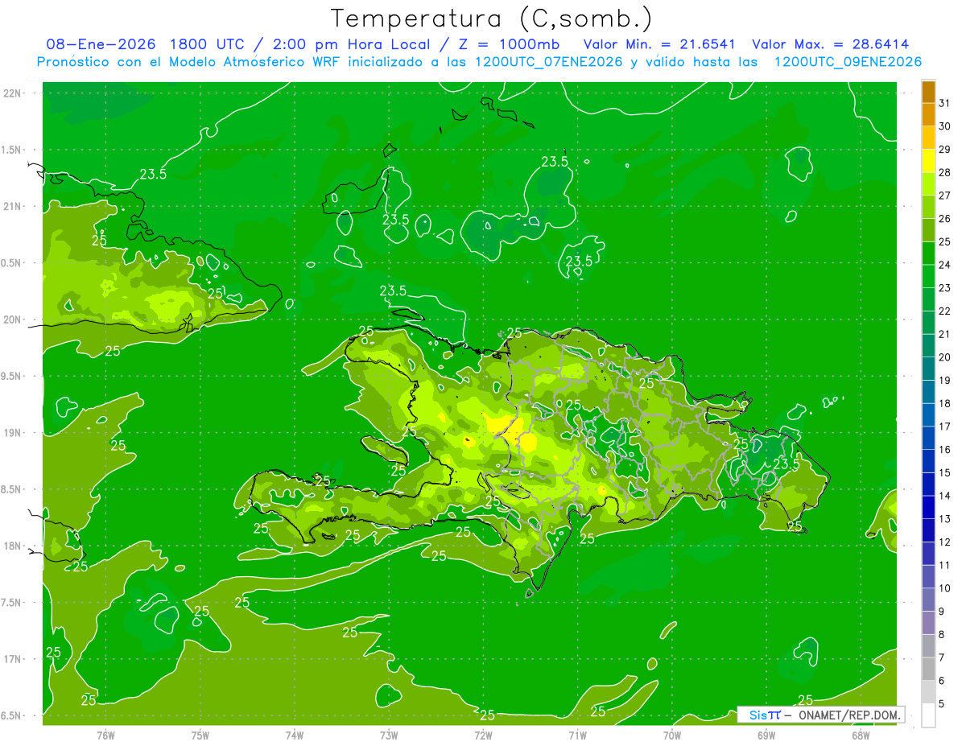
Task: Click the 72W longitude axis label
Action: [x=483, y=735]
